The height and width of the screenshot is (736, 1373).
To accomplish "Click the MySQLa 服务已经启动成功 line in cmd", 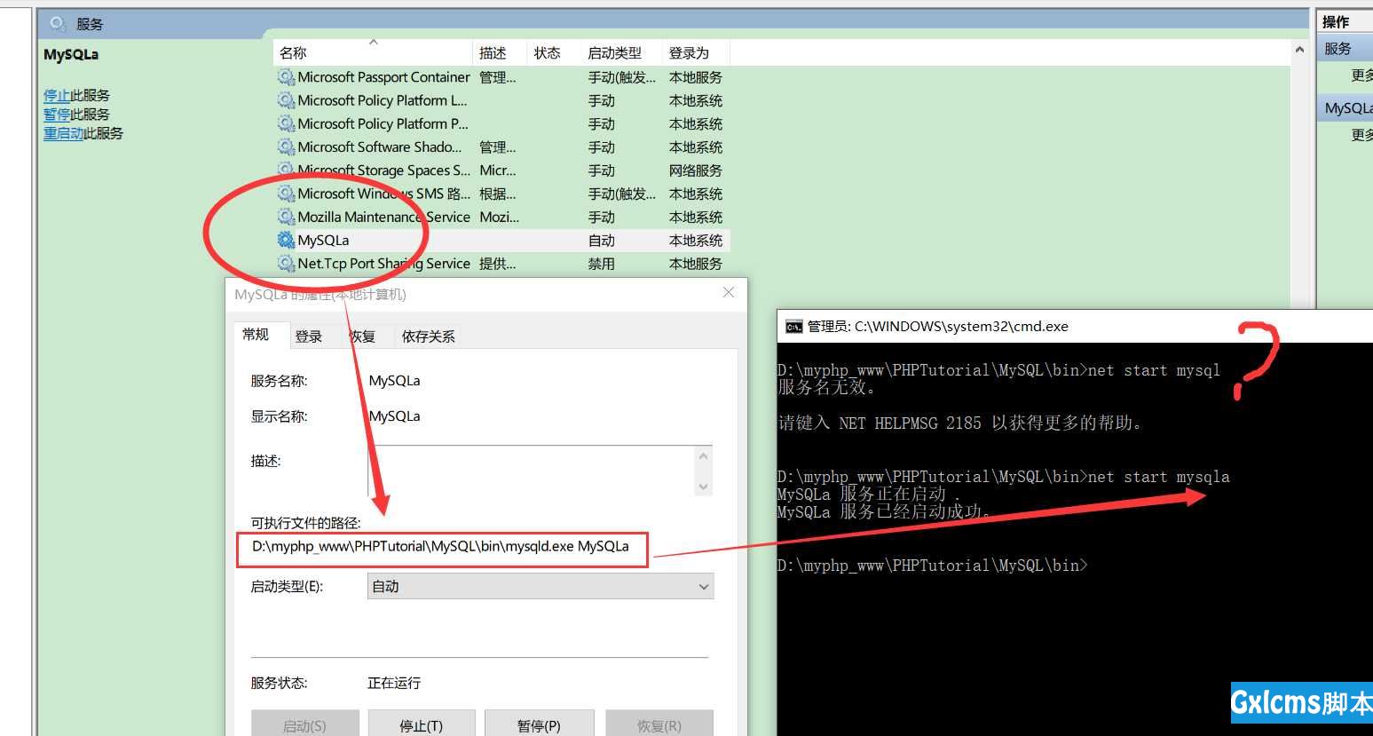I will coord(884,512).
